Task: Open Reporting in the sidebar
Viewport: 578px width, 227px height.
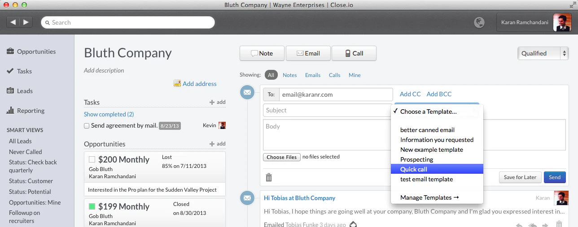Action: (x=26, y=111)
